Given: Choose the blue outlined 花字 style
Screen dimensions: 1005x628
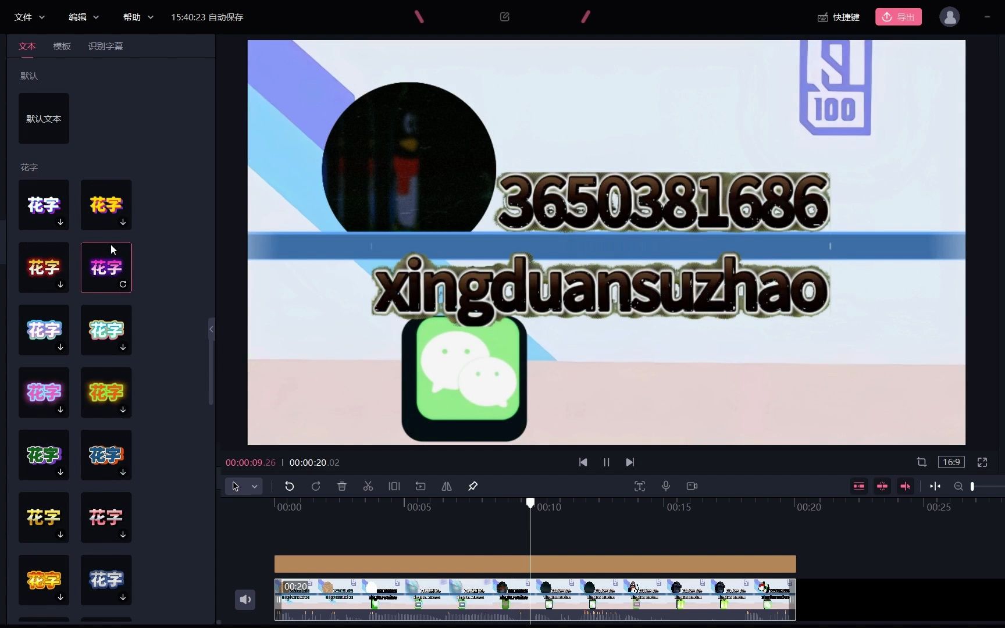Looking at the screenshot, I should coord(44,330).
